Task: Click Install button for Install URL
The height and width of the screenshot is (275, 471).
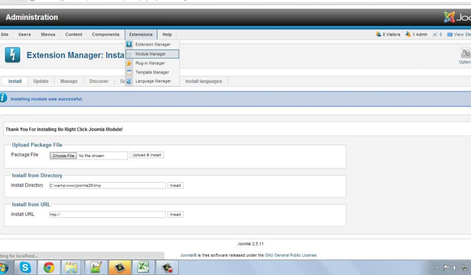Action: [x=175, y=214]
